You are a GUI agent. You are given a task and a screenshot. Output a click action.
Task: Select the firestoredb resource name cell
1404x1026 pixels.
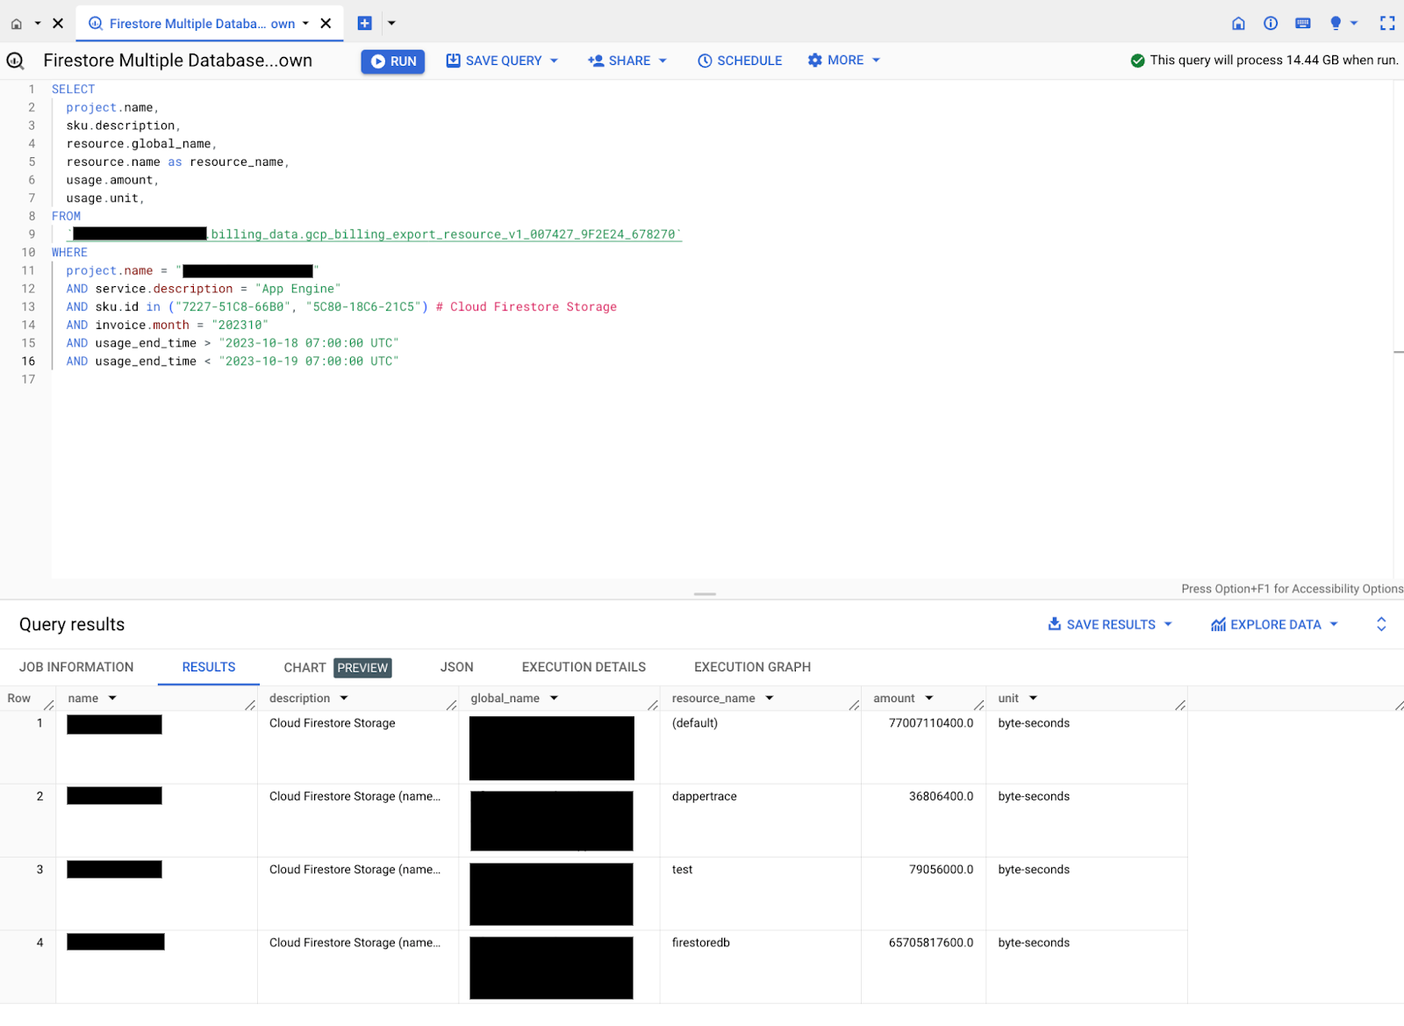(x=761, y=967)
